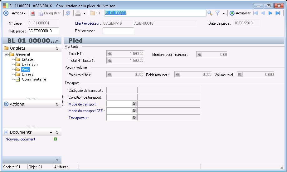Open the Mode de transport CEE dropdown
287x172 pixels.
tap(134, 111)
